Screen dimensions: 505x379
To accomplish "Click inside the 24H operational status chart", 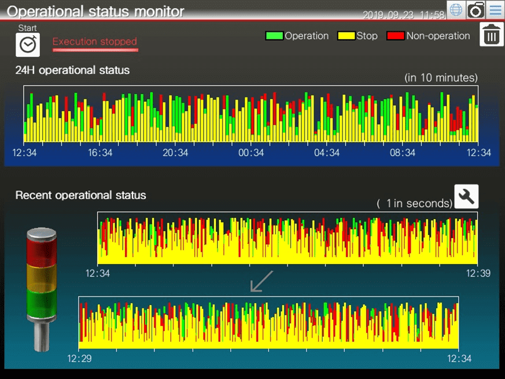I will (x=251, y=114).
